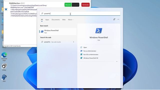Open the dnSpy desktop shortcut
This screenshot has width=160, height=90.
pos(4,67)
